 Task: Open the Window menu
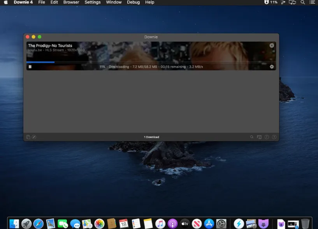pyautogui.click(x=114, y=2)
